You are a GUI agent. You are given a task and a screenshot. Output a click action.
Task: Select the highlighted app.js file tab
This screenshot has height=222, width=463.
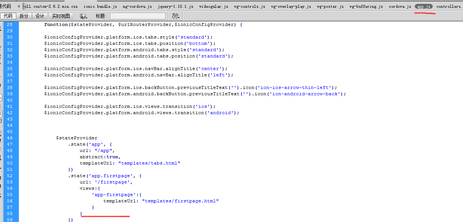(424, 6)
